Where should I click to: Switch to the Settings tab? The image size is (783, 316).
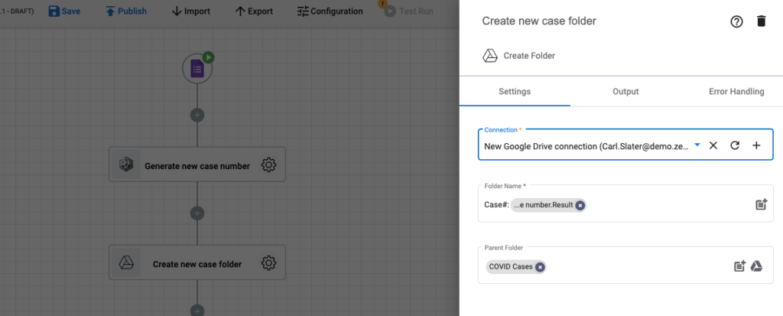point(515,92)
